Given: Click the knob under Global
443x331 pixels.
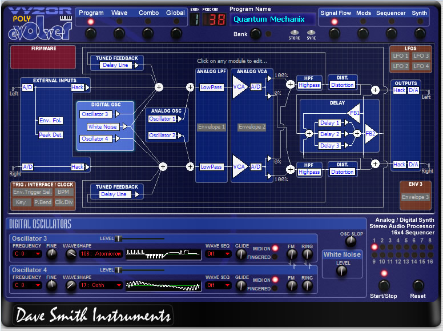Looking at the screenshot, I should [176, 34].
